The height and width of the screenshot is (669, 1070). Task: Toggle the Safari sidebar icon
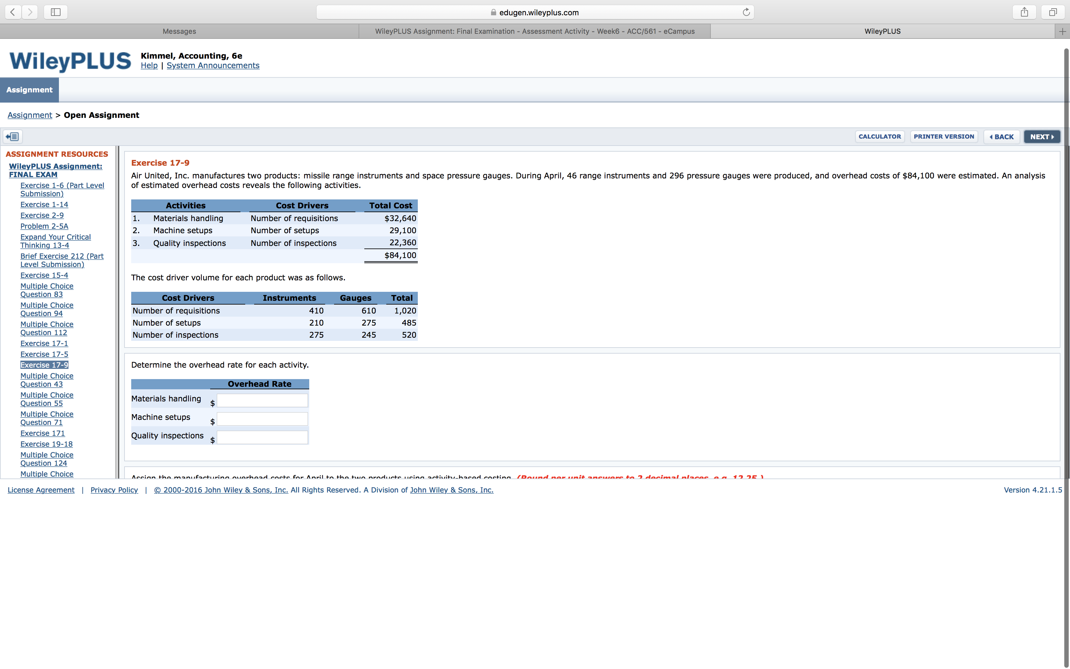[56, 12]
